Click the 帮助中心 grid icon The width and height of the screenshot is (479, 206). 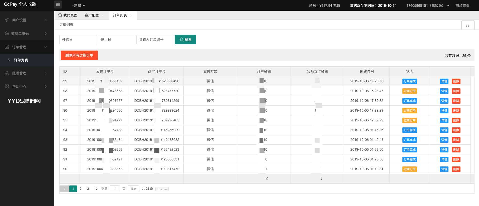click(x=7, y=87)
